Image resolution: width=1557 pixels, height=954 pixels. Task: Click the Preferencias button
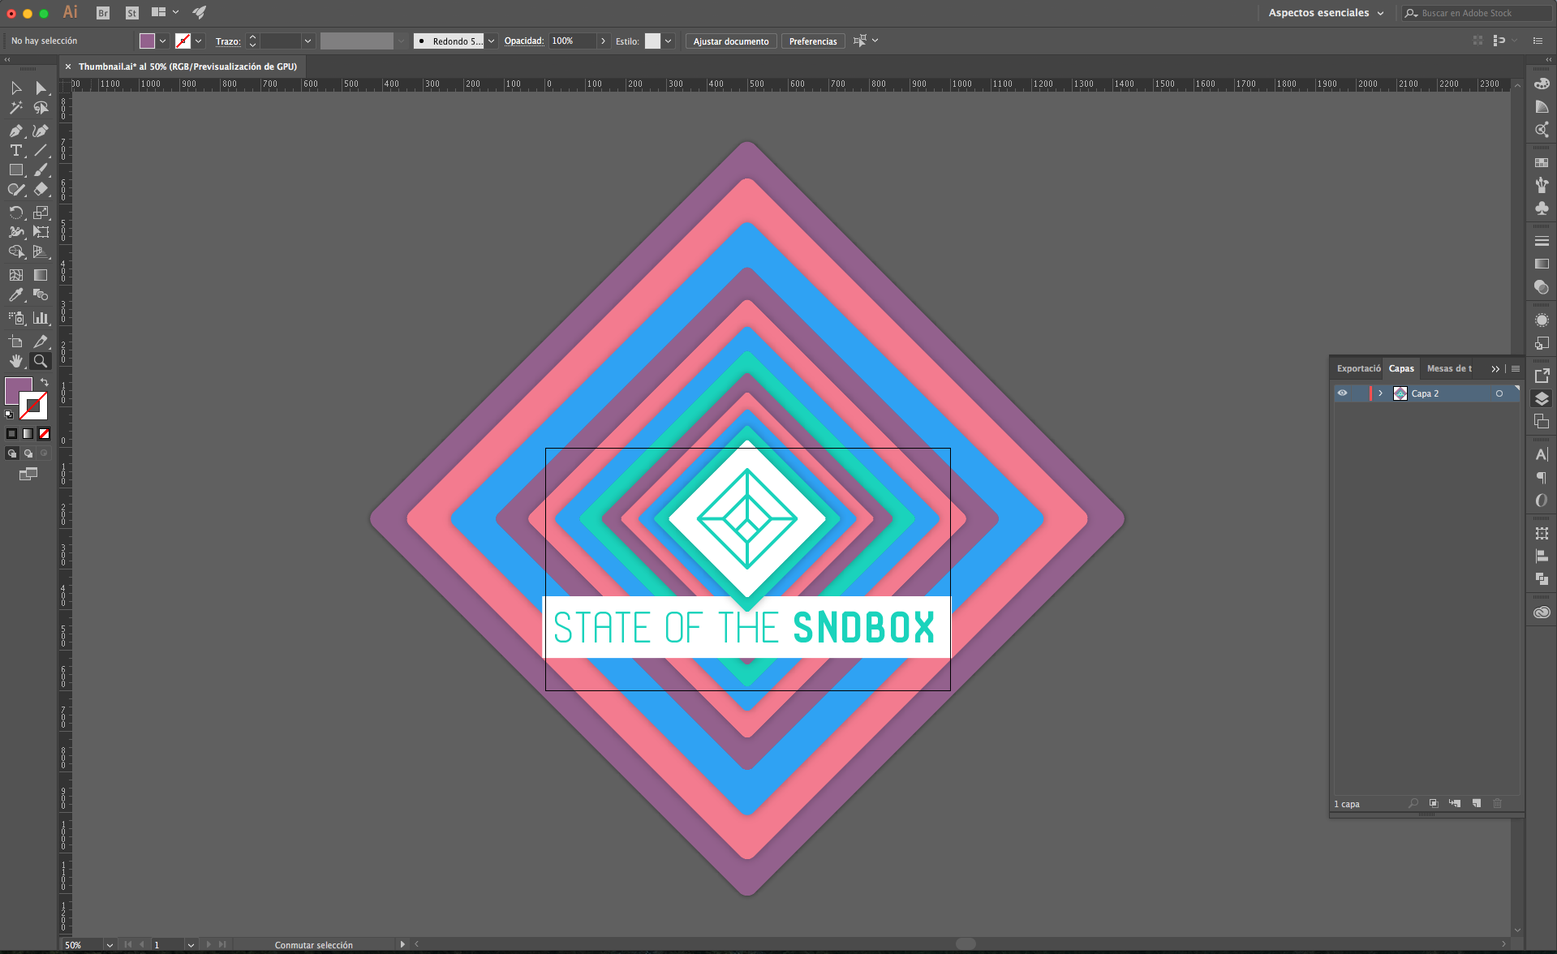(x=813, y=41)
